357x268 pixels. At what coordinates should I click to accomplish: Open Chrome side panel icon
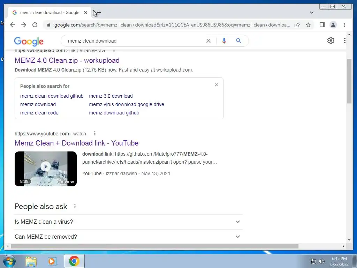click(x=322, y=25)
